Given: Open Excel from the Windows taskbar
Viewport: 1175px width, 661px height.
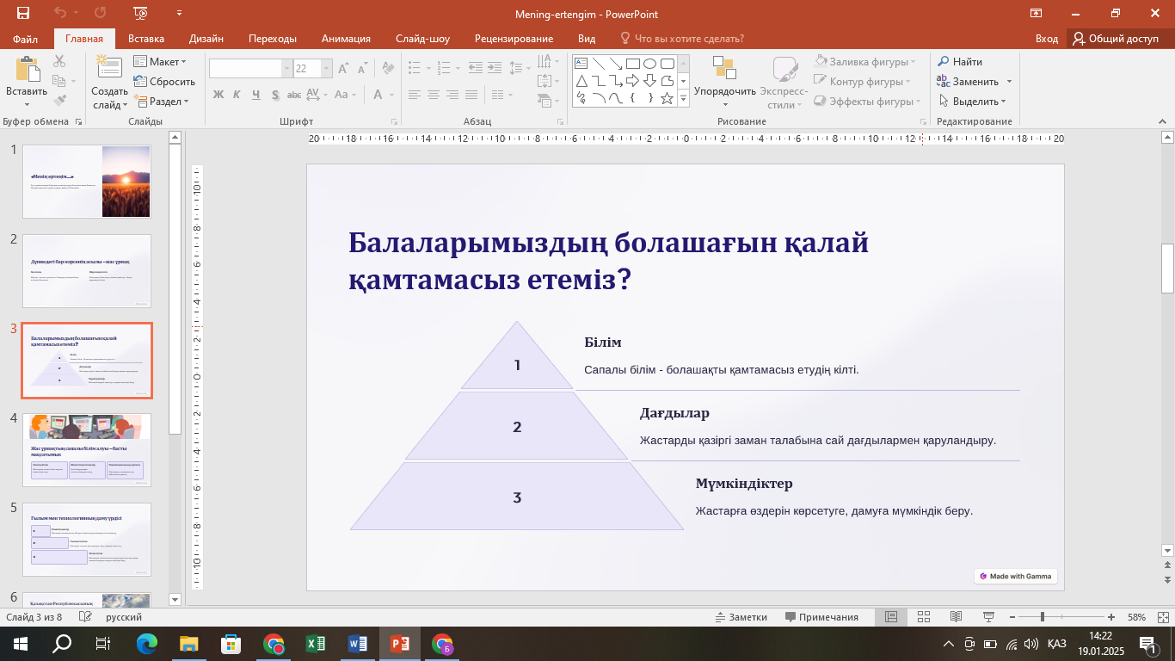Looking at the screenshot, I should [x=316, y=644].
